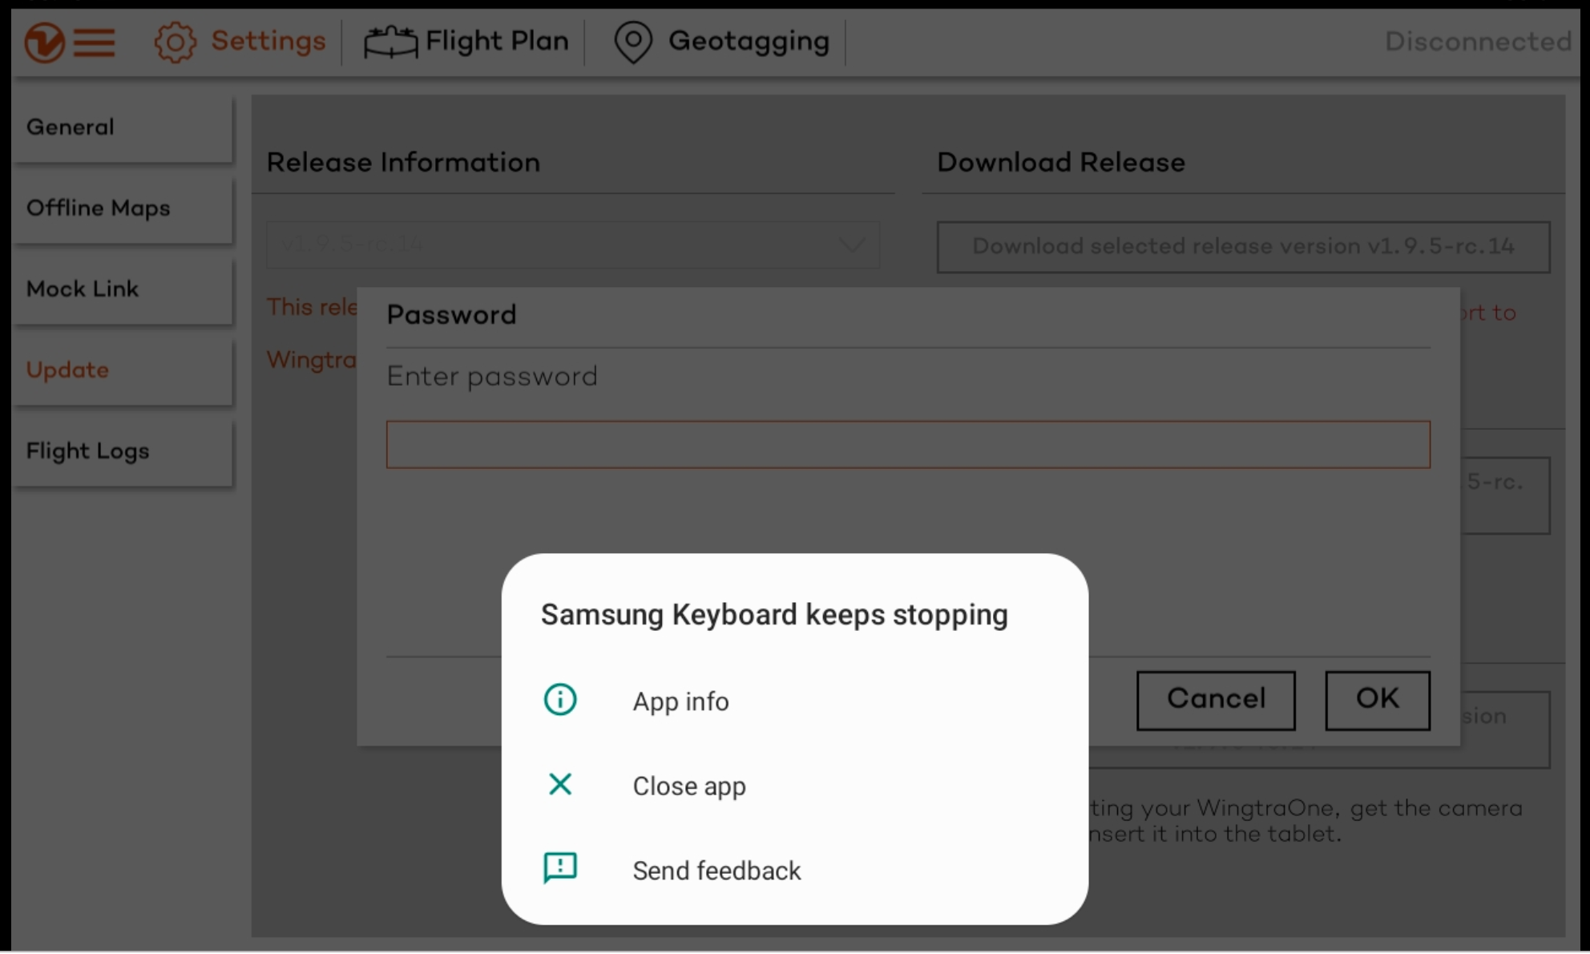Tap the App info circle icon
This screenshot has height=954, width=1590.
pyautogui.click(x=560, y=700)
